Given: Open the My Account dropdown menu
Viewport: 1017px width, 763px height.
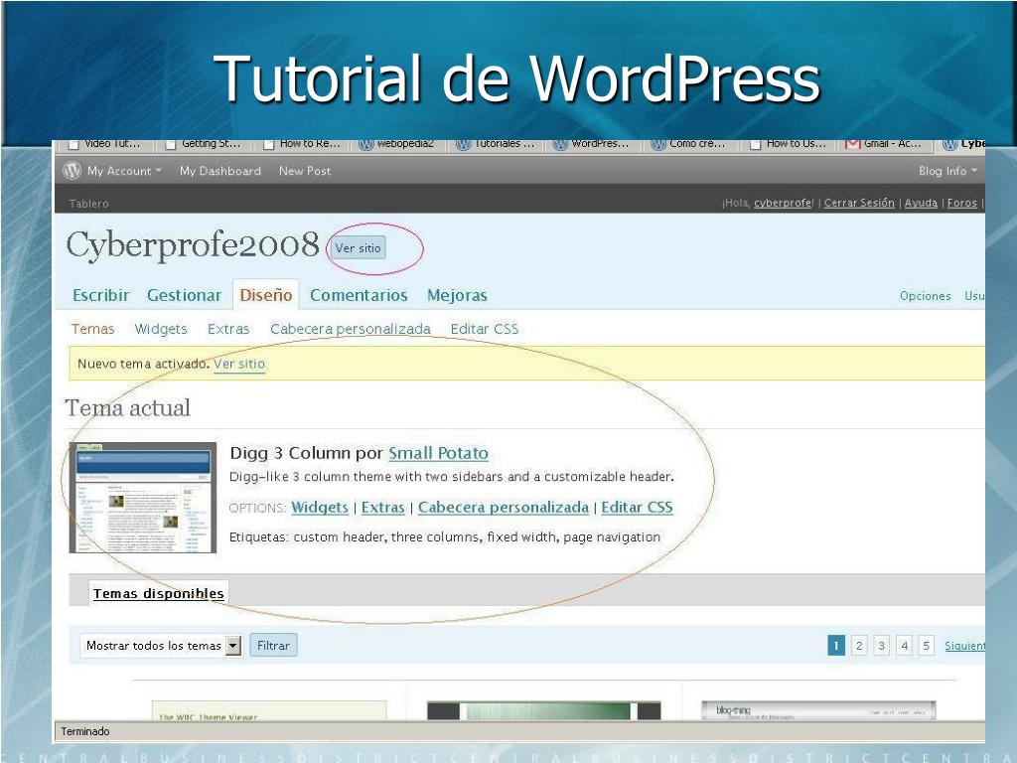Looking at the screenshot, I should tap(124, 171).
